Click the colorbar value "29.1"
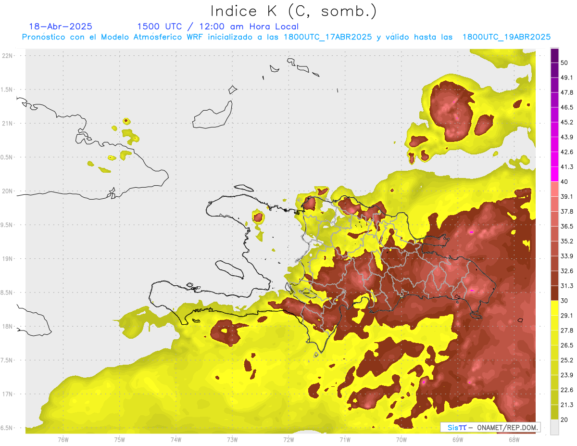 pos(567,316)
